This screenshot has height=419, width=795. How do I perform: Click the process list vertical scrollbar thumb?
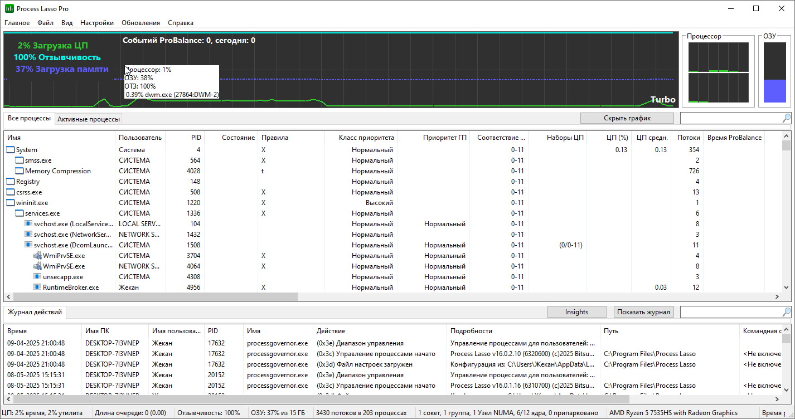[786, 146]
